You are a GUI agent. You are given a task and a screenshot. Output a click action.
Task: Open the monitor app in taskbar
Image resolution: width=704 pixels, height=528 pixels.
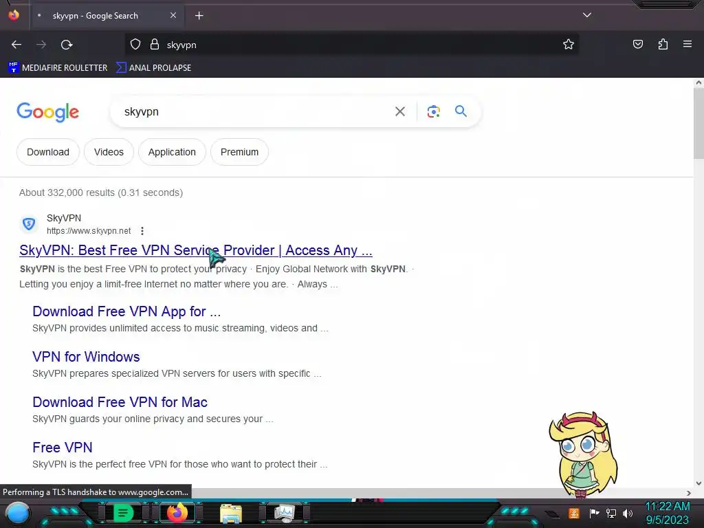(x=285, y=513)
